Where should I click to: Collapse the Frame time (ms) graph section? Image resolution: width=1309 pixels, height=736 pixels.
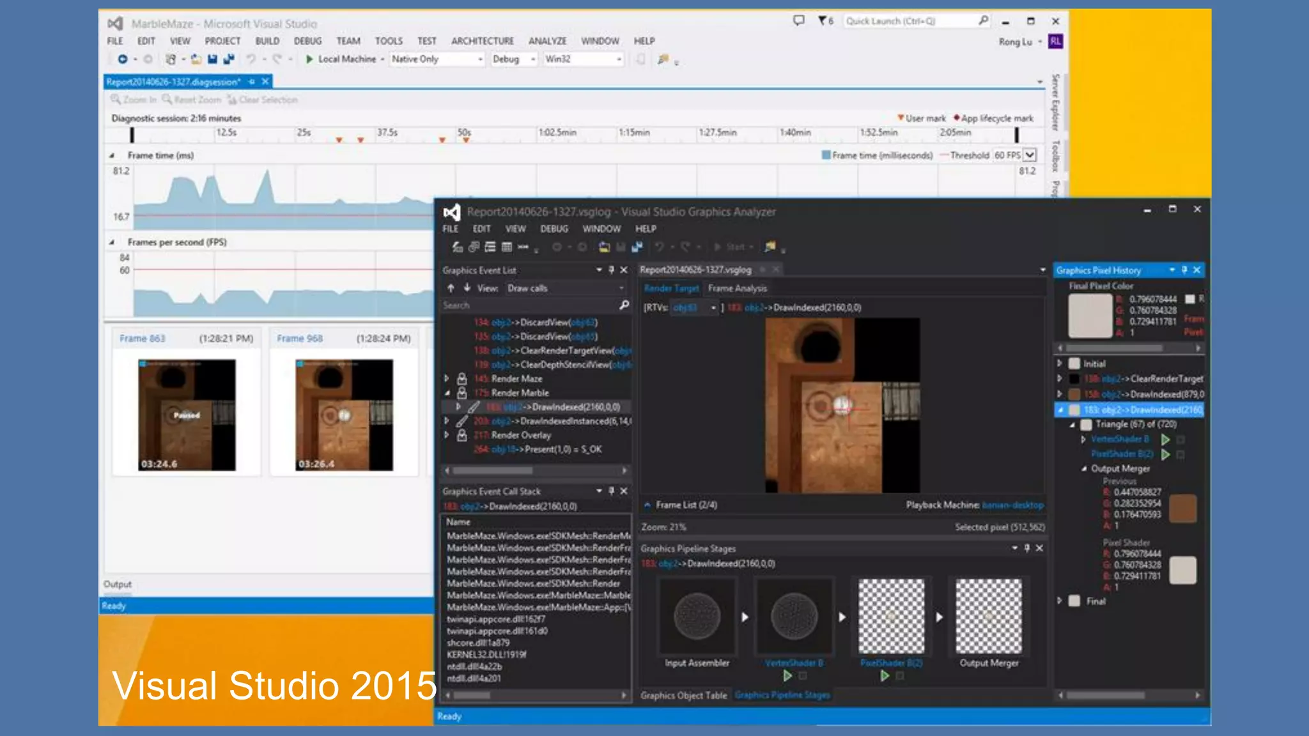click(x=112, y=155)
